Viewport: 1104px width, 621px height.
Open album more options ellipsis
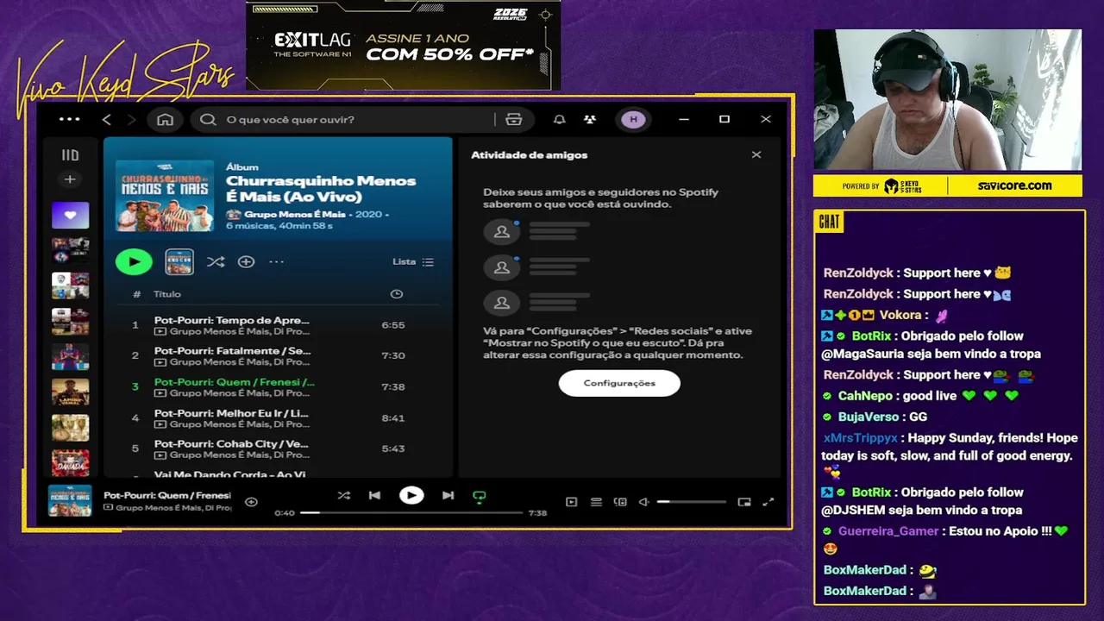click(276, 261)
